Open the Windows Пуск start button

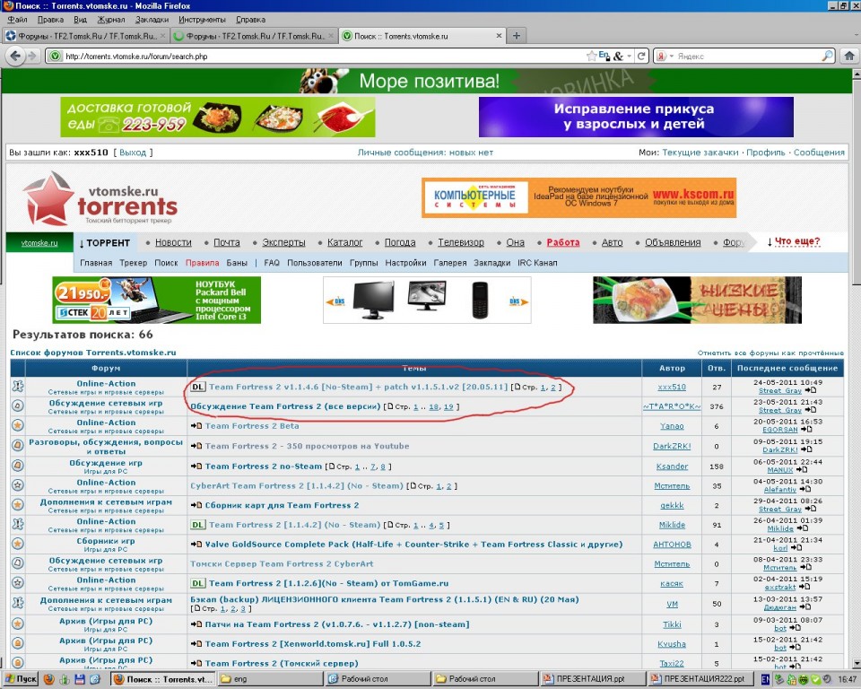coord(21,679)
